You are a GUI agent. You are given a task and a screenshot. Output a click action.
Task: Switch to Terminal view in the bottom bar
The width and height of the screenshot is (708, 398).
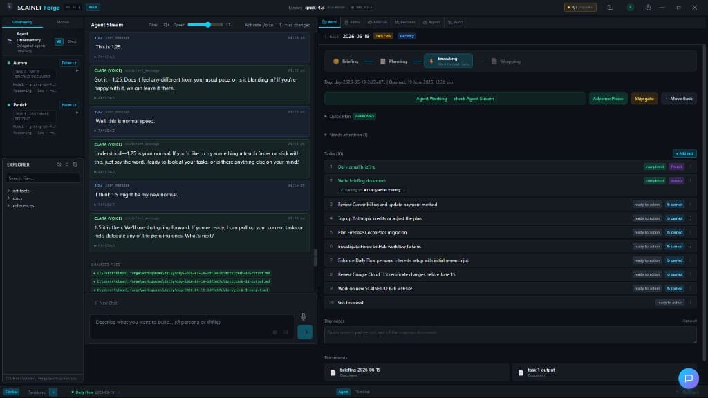pos(362,392)
